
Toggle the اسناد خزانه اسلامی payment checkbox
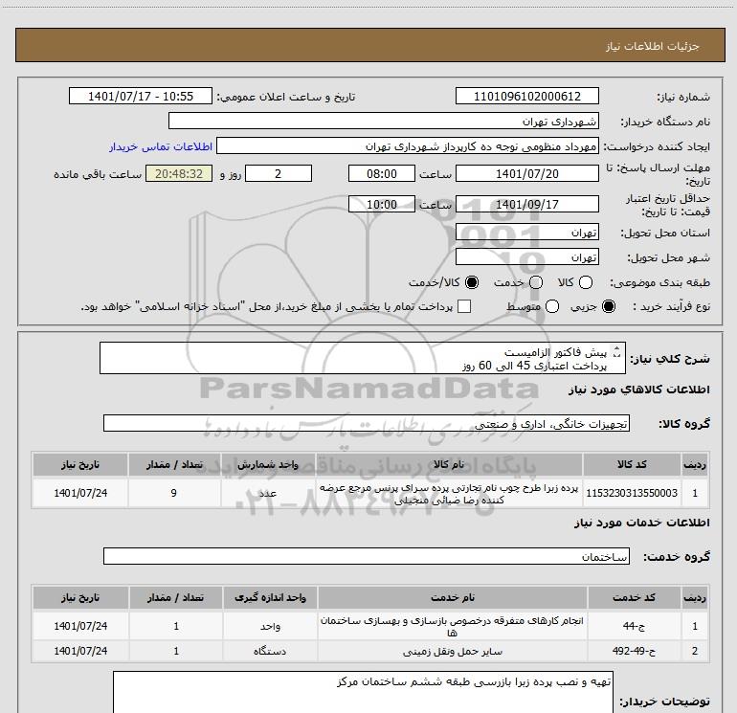[464, 306]
